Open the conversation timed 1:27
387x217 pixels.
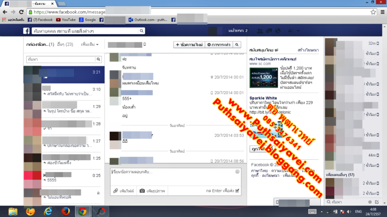coord(64,143)
